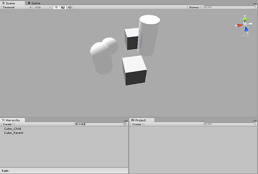
Task: Select Cube_Child in Hierarchy
Action: (x=13, y=129)
